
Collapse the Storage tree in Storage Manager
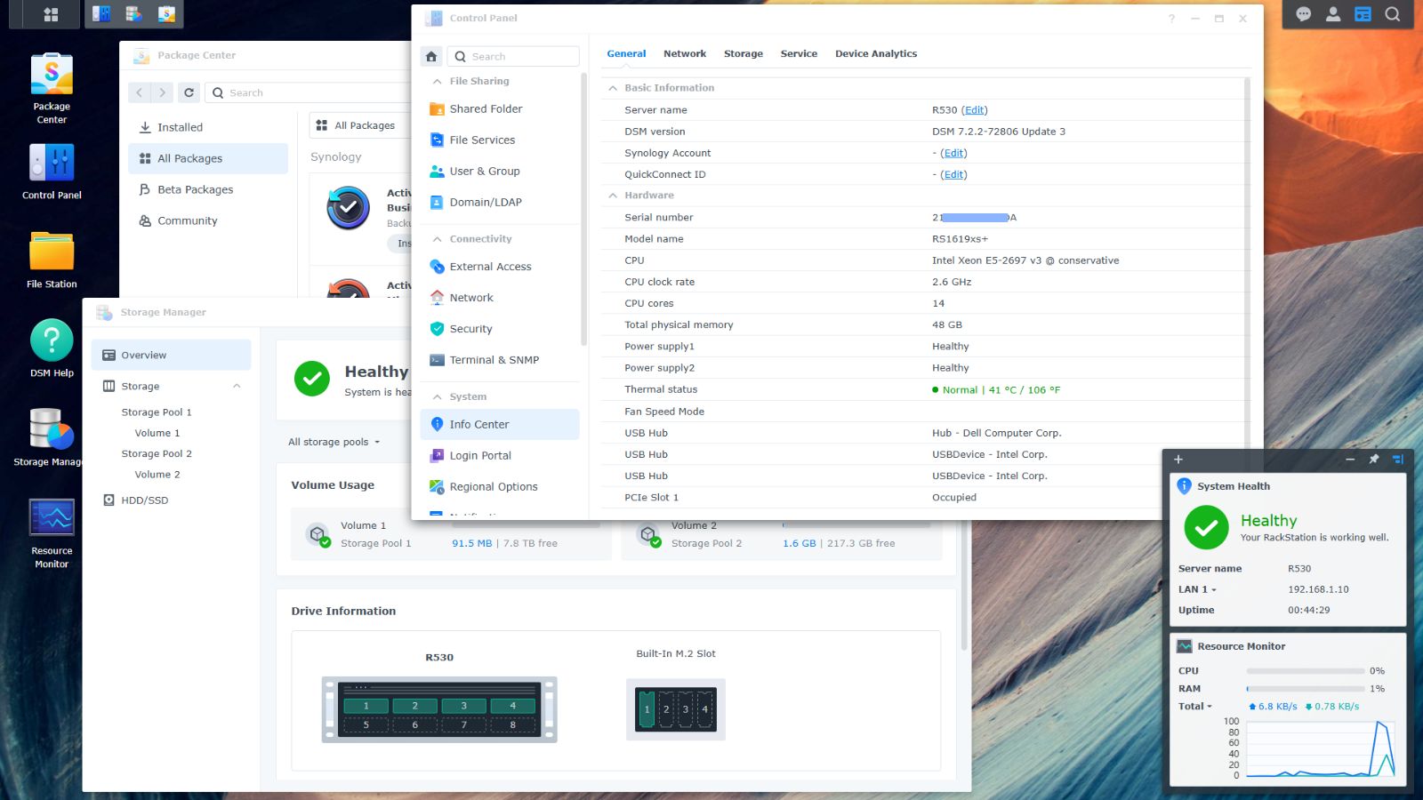[x=237, y=386]
